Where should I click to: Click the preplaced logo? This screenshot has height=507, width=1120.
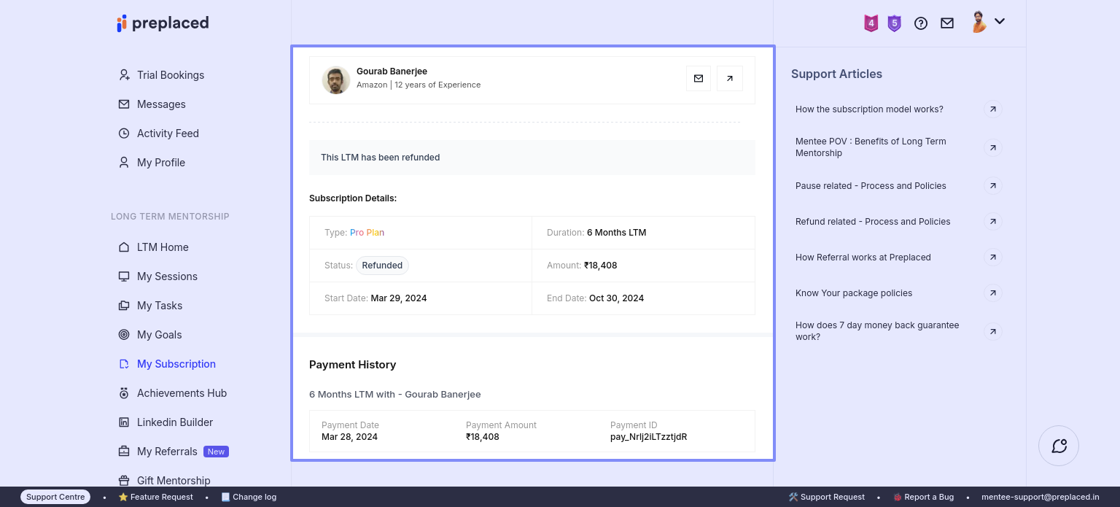point(163,23)
